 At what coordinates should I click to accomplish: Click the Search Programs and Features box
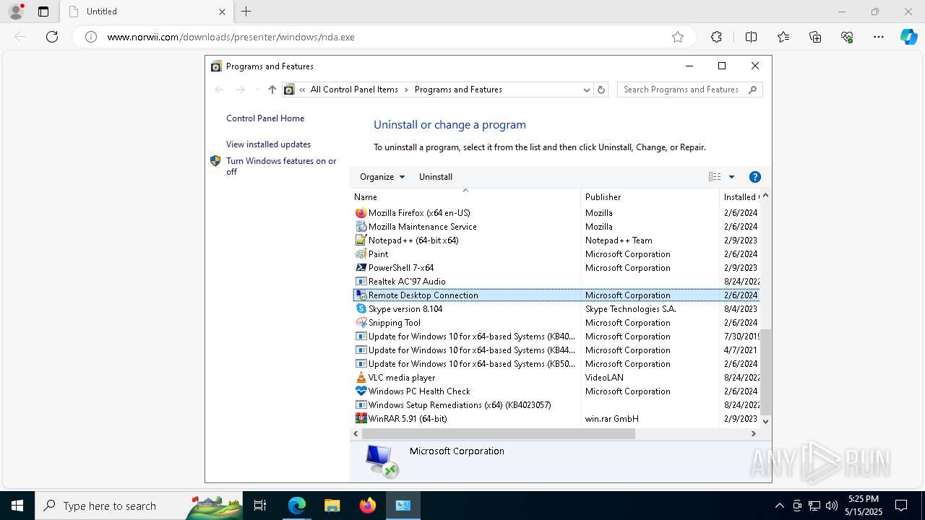690,90
